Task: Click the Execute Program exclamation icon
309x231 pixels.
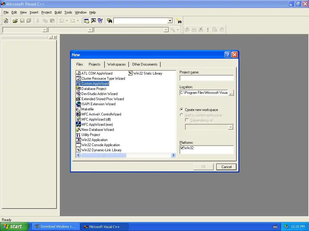Action: [208, 30]
